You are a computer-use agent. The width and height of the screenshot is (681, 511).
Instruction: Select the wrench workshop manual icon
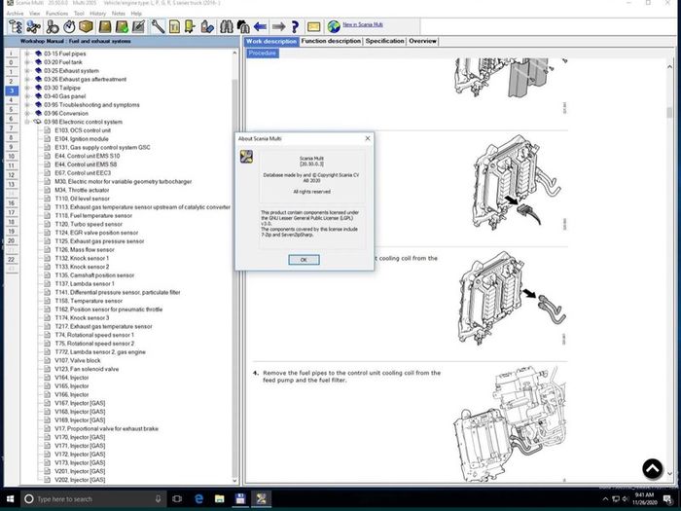[158, 27]
